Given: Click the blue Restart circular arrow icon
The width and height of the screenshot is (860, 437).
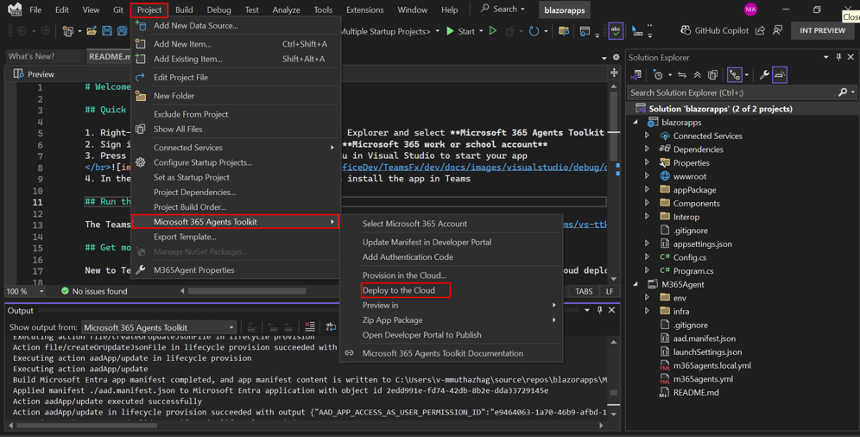Looking at the screenshot, I should [534, 31].
